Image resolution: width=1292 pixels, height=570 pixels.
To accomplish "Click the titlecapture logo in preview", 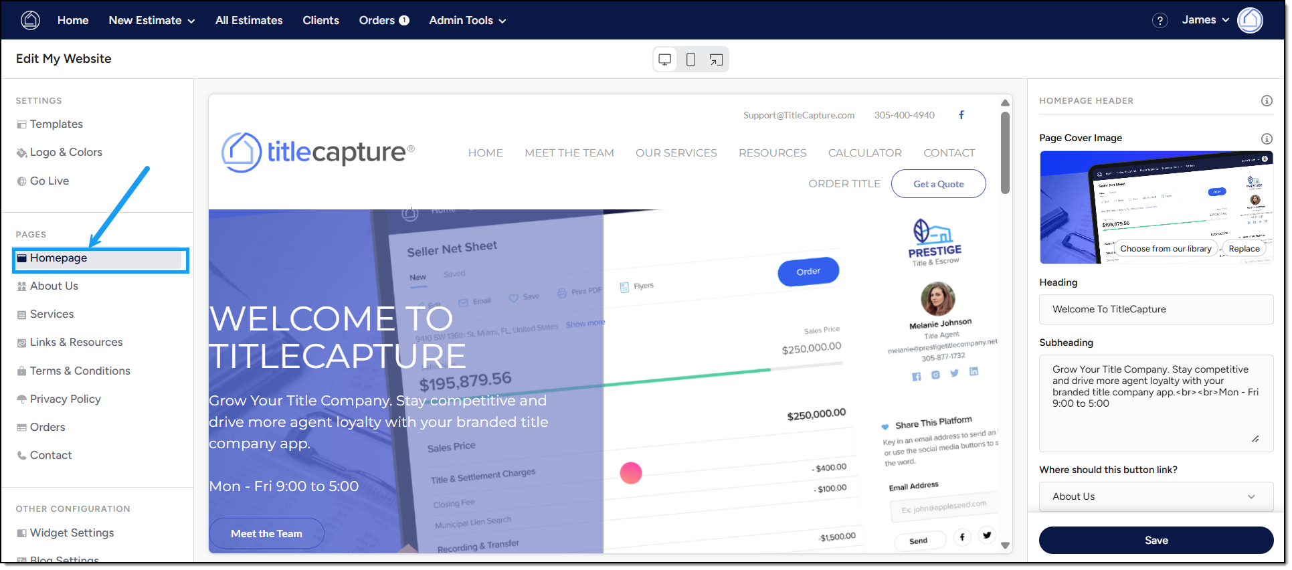I will pyautogui.click(x=318, y=153).
